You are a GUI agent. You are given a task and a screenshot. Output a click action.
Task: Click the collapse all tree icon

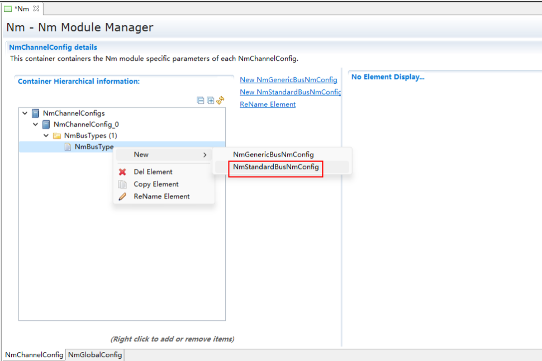pyautogui.click(x=201, y=101)
